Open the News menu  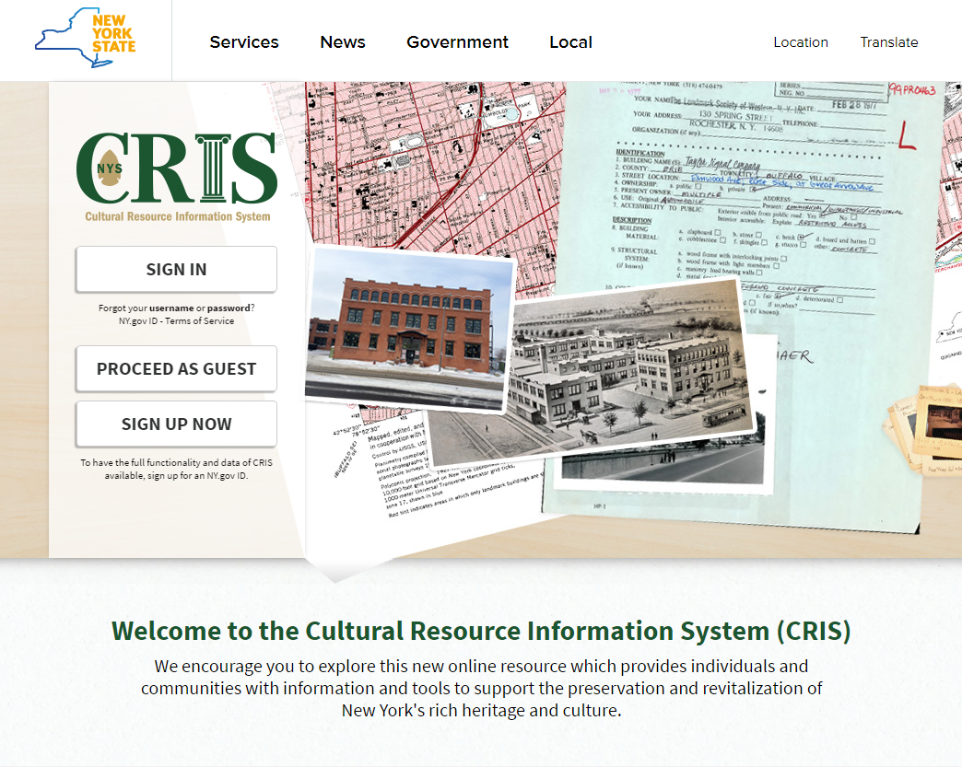click(x=342, y=42)
